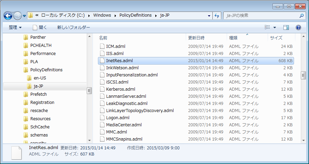
Task: Open the recent pages dropdown arrow
Action: point(25,16)
